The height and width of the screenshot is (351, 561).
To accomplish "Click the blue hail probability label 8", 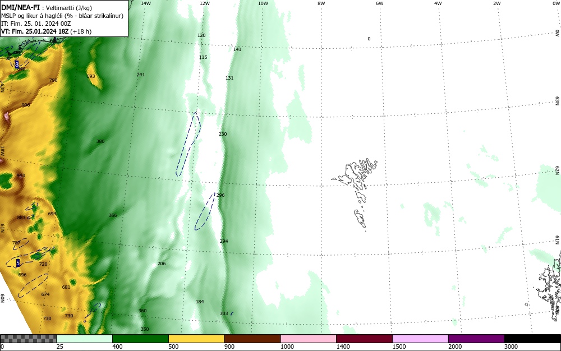I will [16, 64].
